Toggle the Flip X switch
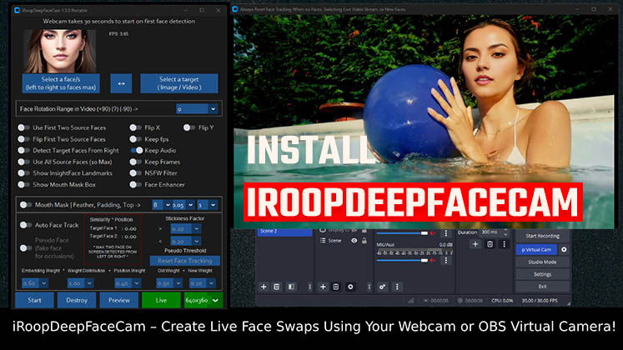The height and width of the screenshot is (350, 623). (x=135, y=127)
